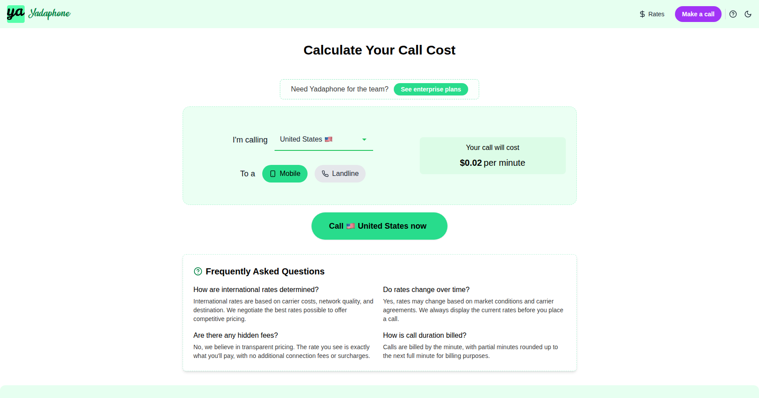Click the $0.02 per minute cost box

click(x=492, y=156)
